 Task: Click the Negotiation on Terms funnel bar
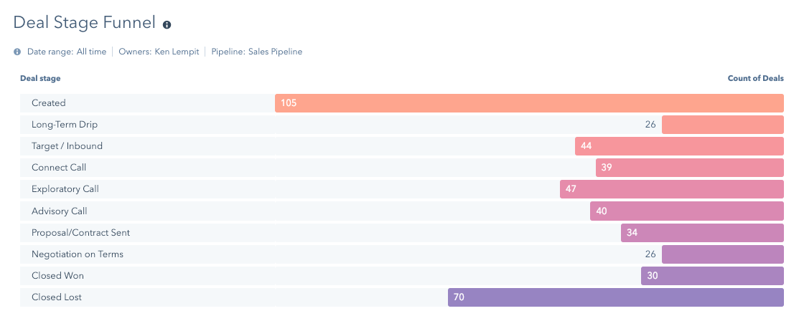click(722, 254)
